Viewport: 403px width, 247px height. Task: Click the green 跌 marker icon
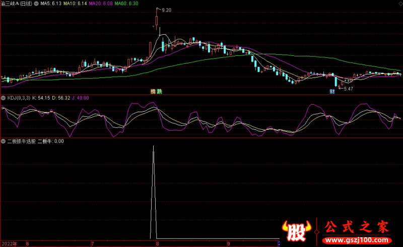coord(160,92)
